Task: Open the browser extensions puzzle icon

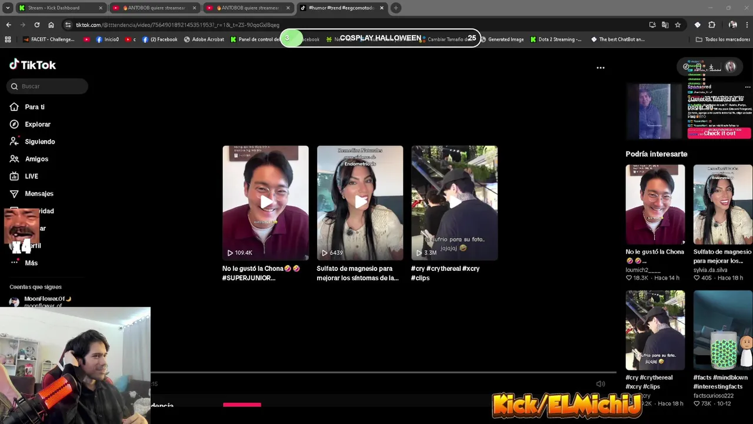Action: tap(712, 25)
